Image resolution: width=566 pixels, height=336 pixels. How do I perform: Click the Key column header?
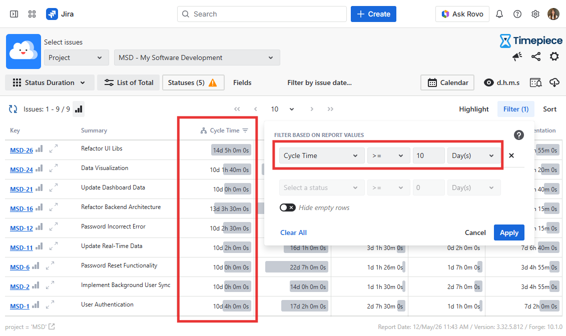pyautogui.click(x=15, y=130)
